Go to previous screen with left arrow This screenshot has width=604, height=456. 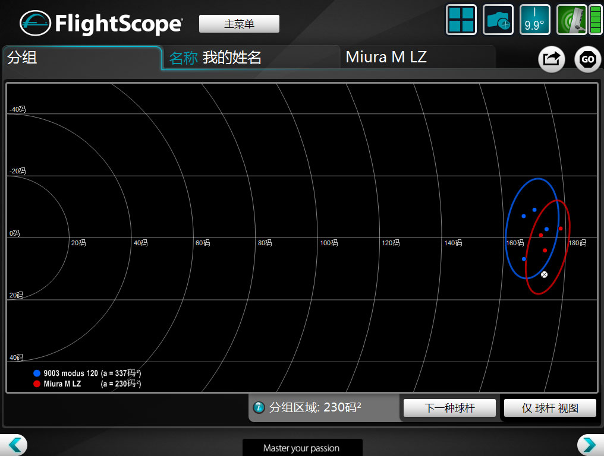(14, 445)
